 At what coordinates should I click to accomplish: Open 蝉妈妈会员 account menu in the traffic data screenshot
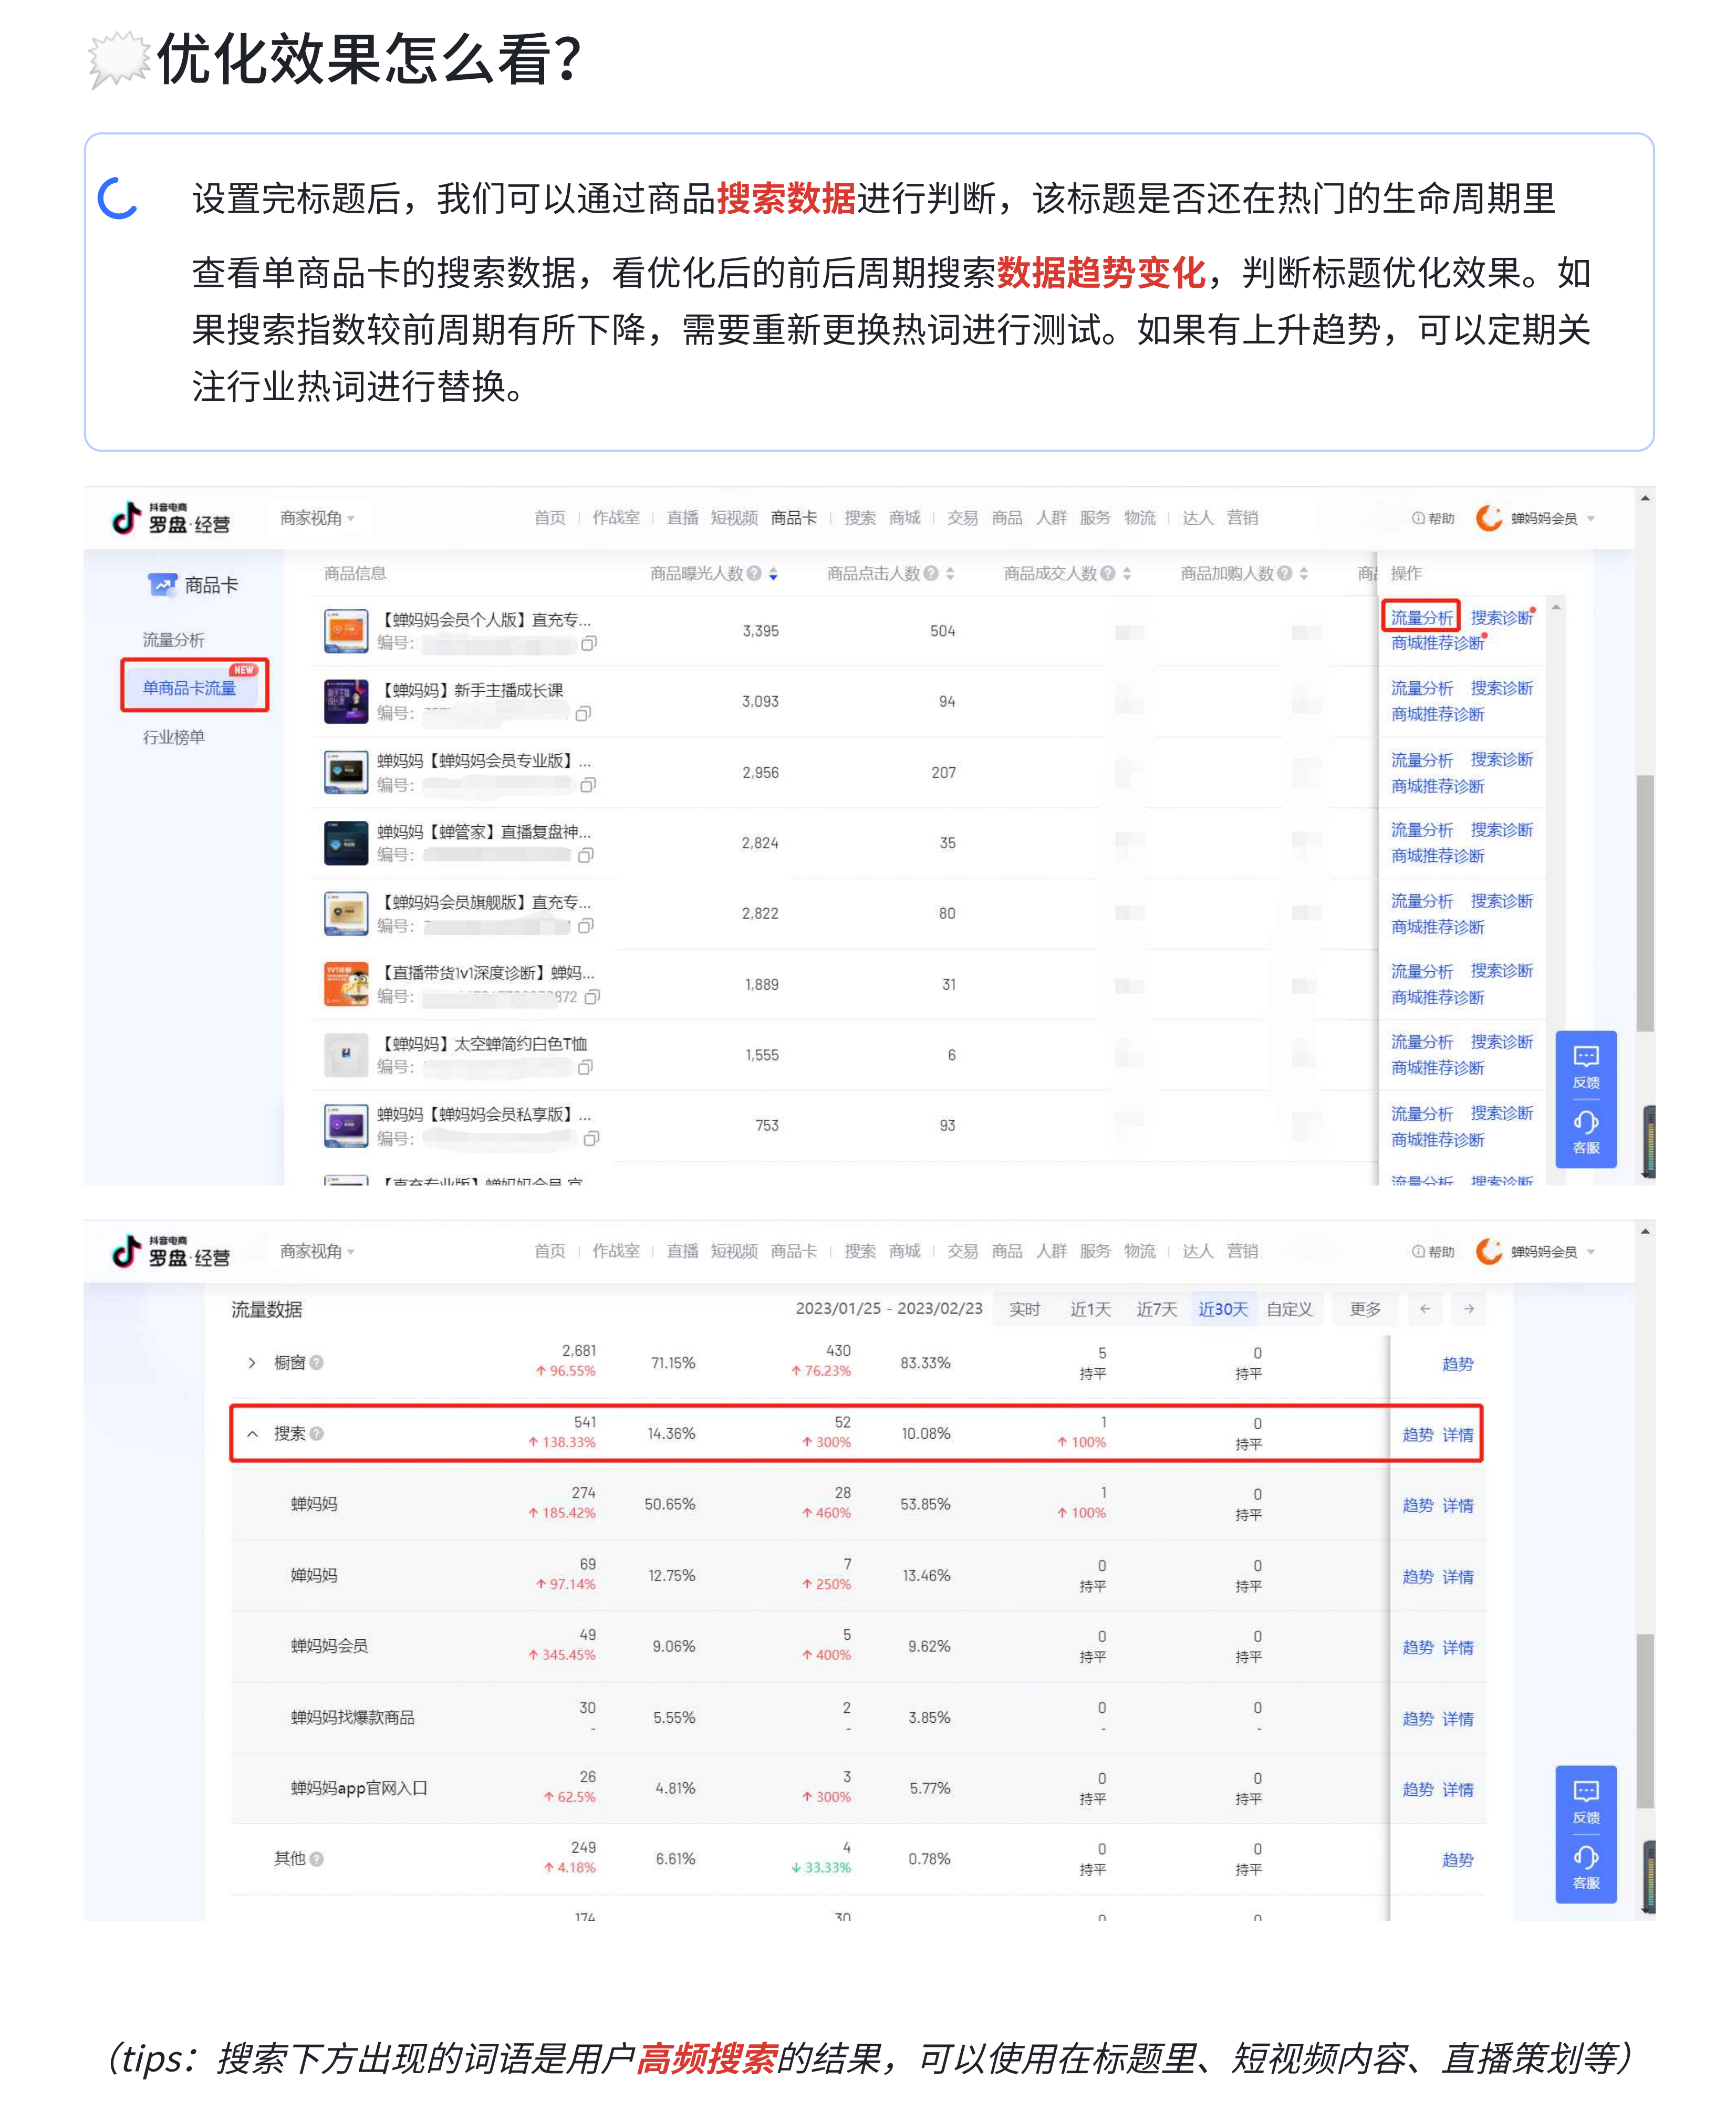pyautogui.click(x=1536, y=1252)
